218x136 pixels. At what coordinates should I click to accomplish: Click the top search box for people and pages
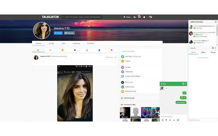pyautogui.click(x=82, y=17)
